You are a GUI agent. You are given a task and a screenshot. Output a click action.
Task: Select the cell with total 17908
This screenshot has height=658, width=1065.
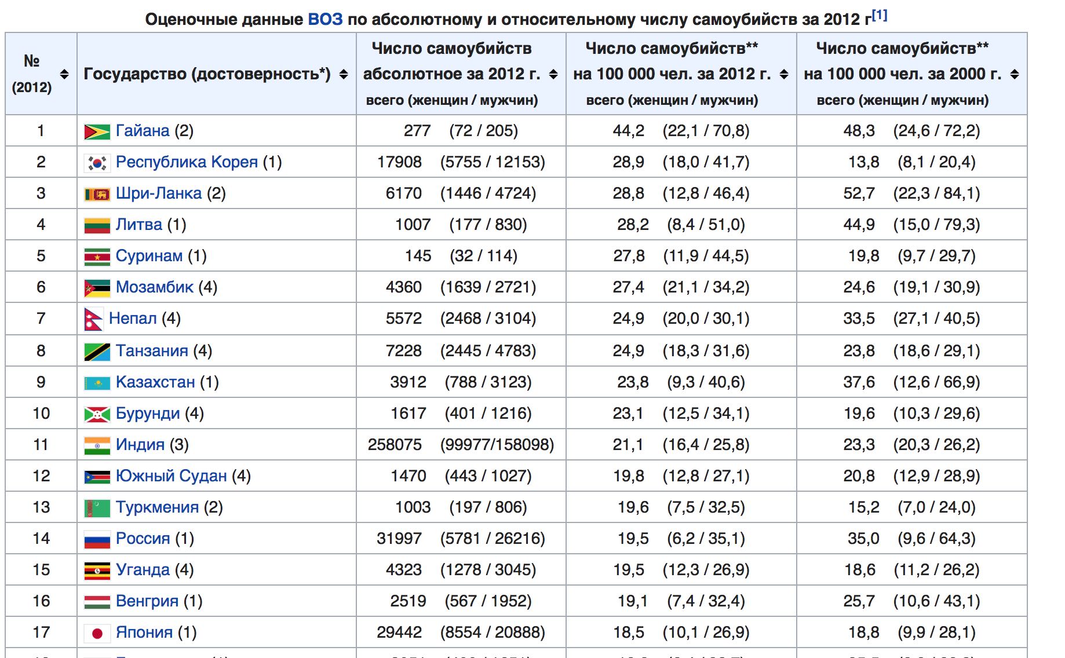pos(461,162)
